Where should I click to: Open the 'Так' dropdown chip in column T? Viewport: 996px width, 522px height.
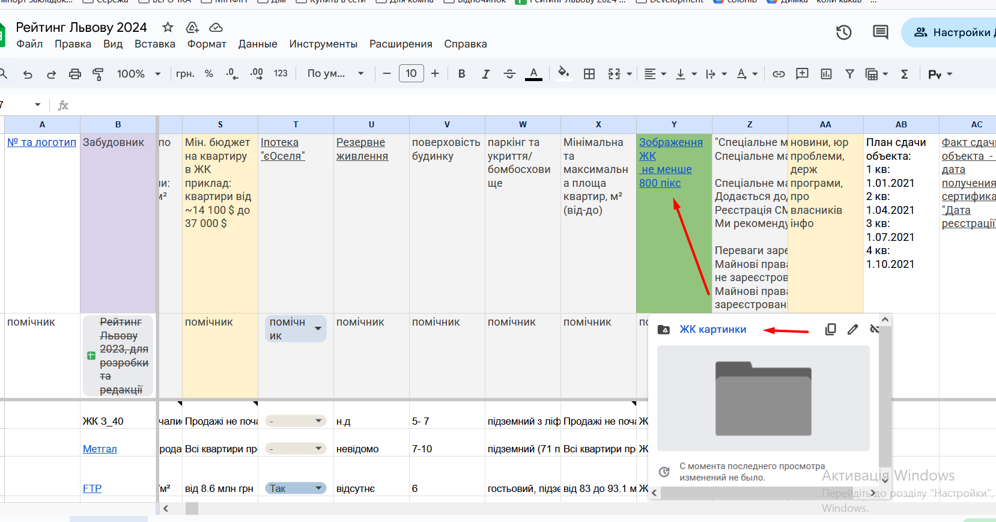[296, 488]
